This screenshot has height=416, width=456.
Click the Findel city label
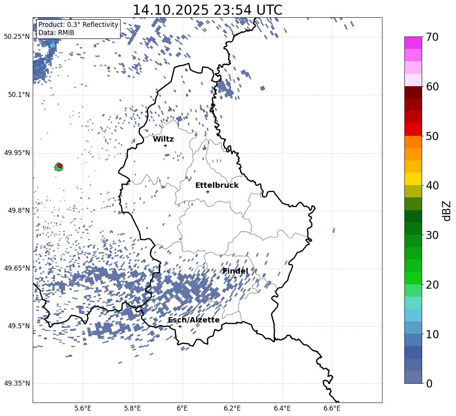(235, 271)
